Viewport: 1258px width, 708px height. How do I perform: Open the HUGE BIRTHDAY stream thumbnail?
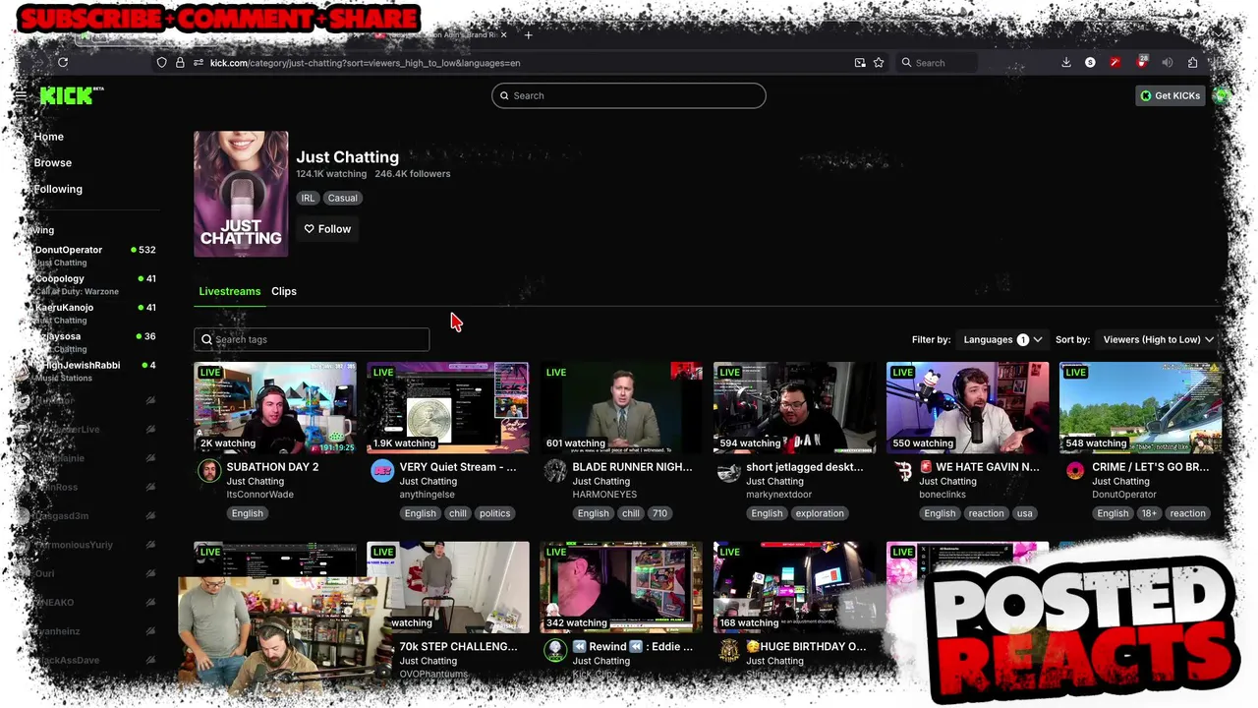794,587
